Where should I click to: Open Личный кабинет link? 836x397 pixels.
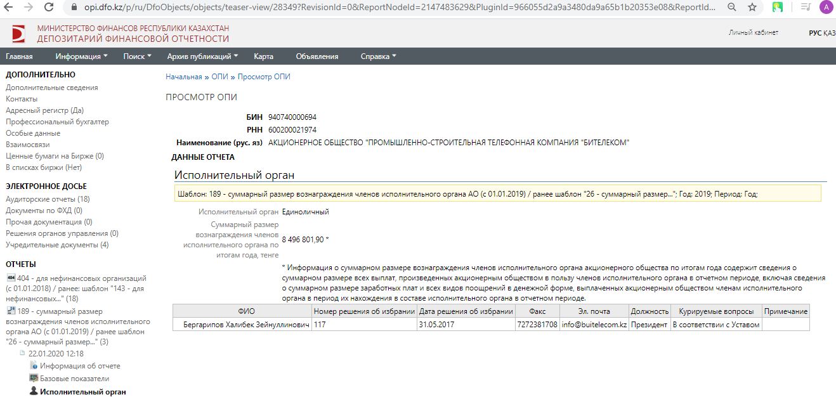coord(753,33)
